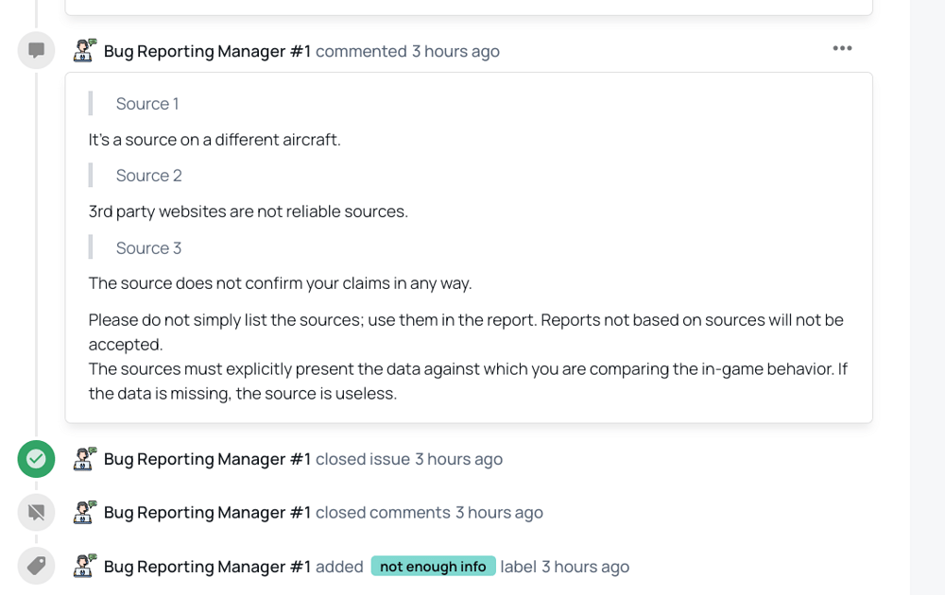The height and width of the screenshot is (595, 945).
Task: Click the tag label timeline icon
Action: click(36, 566)
